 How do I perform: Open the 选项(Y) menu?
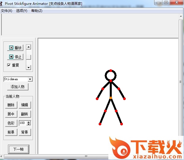coord(22,11)
